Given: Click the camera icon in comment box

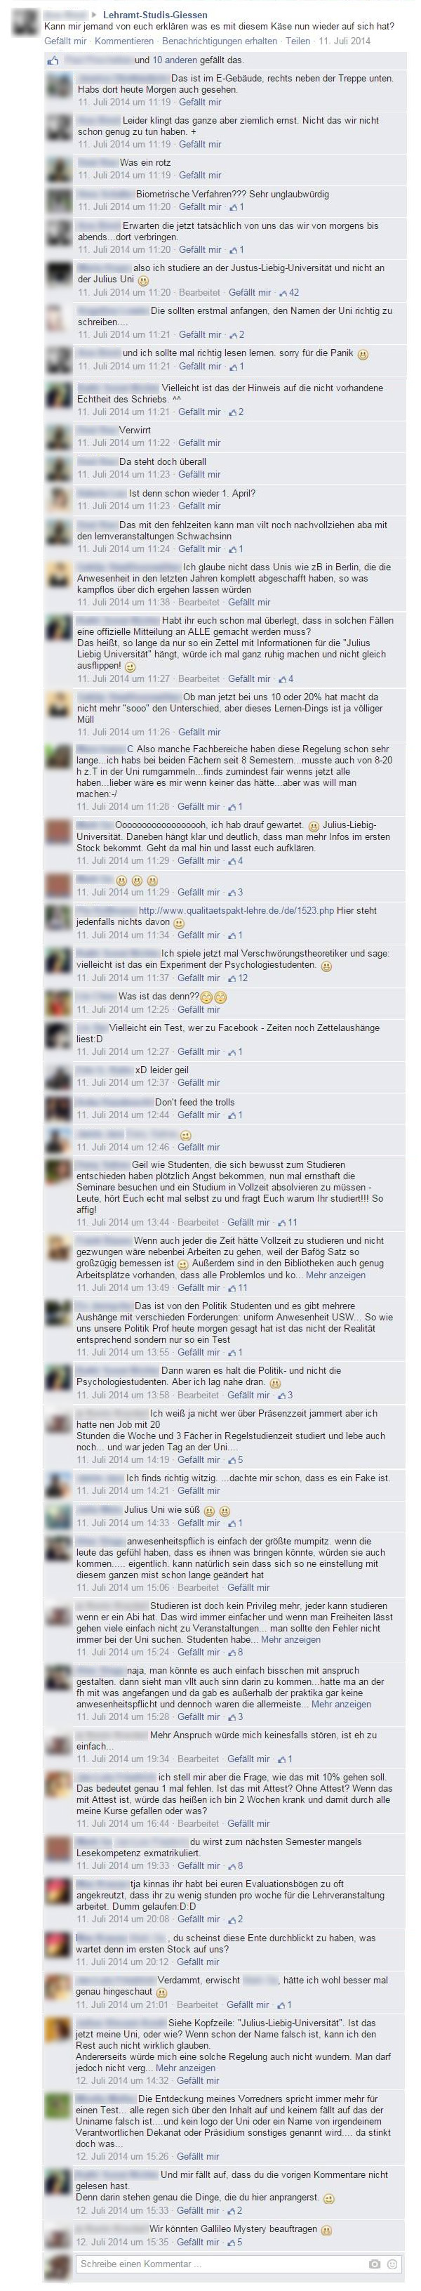Looking at the screenshot, I should [374, 2265].
